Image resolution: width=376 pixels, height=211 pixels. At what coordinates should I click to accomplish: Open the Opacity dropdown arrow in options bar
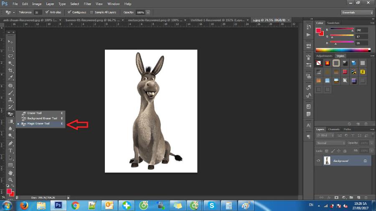click(x=148, y=13)
